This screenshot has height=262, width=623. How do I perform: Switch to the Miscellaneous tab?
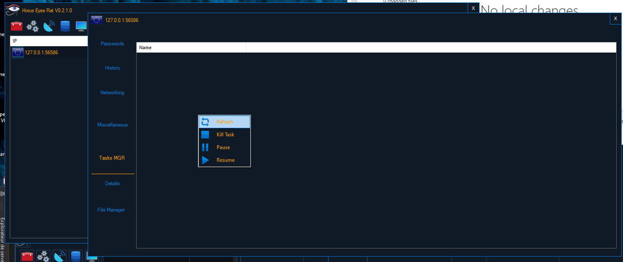click(112, 125)
